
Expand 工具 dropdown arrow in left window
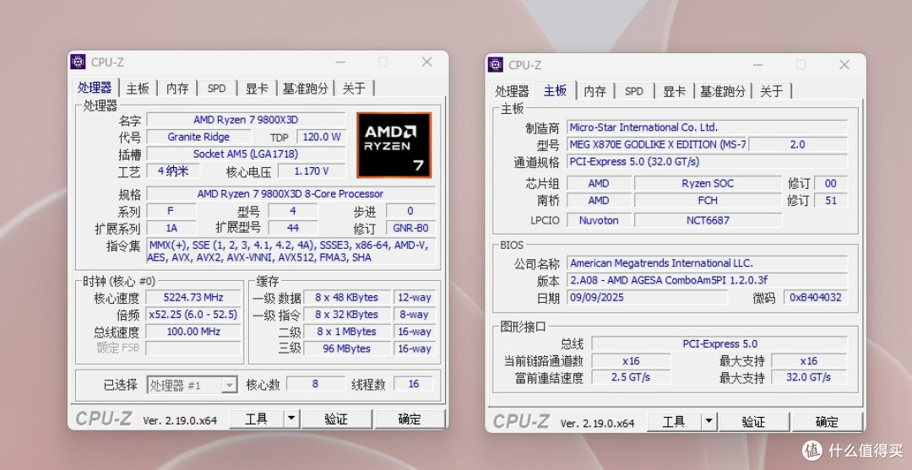[x=292, y=419]
